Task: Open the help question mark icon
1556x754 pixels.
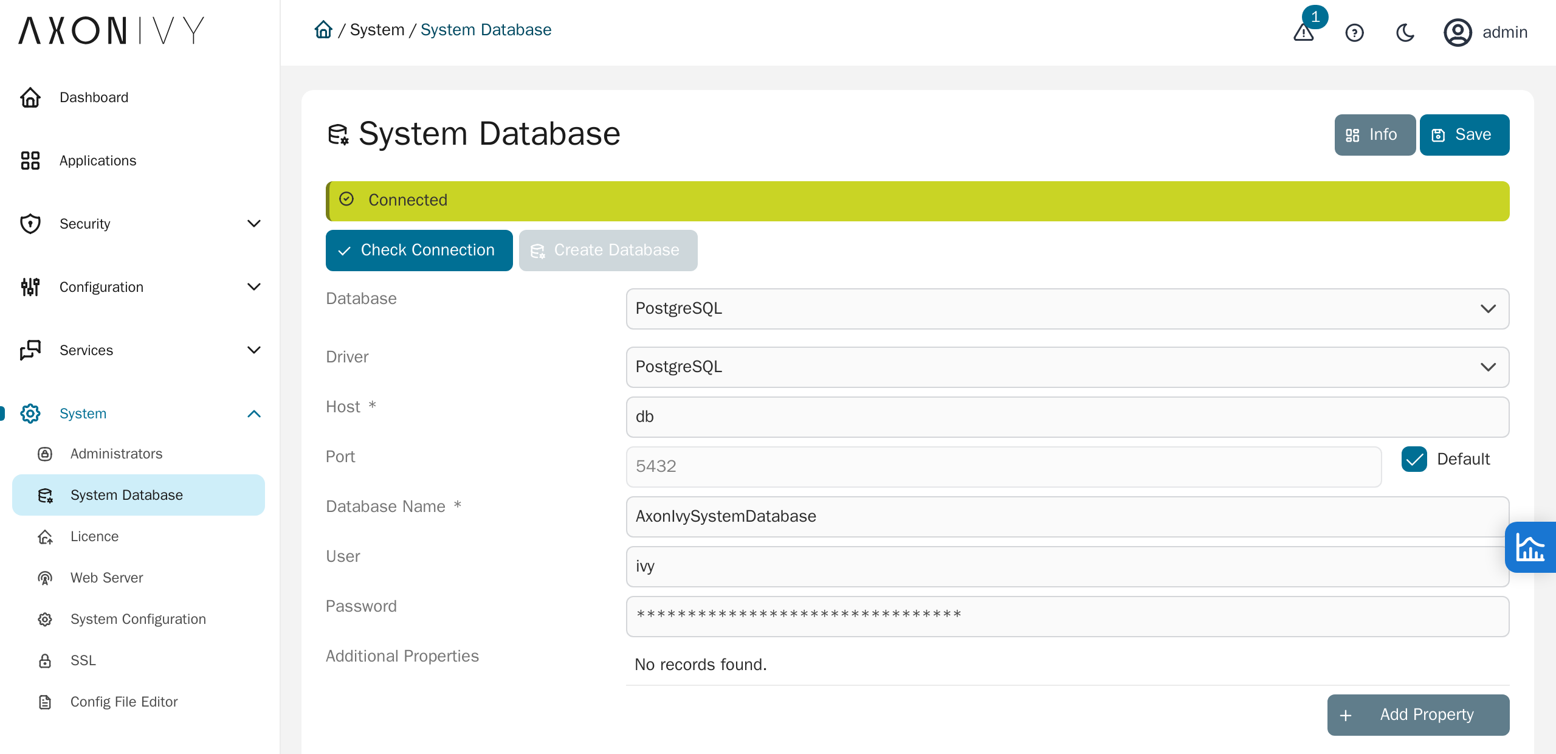Action: point(1355,32)
